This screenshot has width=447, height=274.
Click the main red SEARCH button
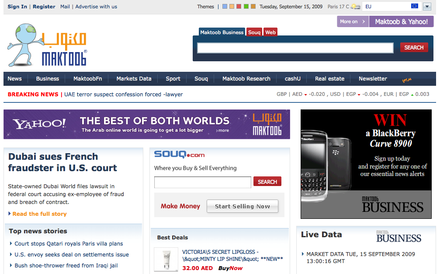point(414,47)
